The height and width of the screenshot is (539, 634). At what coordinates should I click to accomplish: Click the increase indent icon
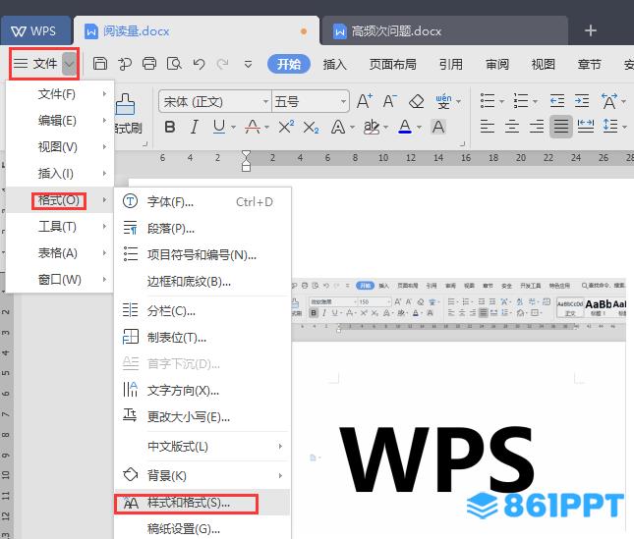pyautogui.click(x=582, y=101)
